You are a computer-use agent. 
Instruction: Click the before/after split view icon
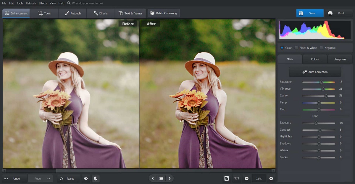click(x=96, y=178)
